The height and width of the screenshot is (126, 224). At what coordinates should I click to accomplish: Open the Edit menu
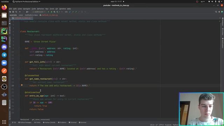[15, 9]
